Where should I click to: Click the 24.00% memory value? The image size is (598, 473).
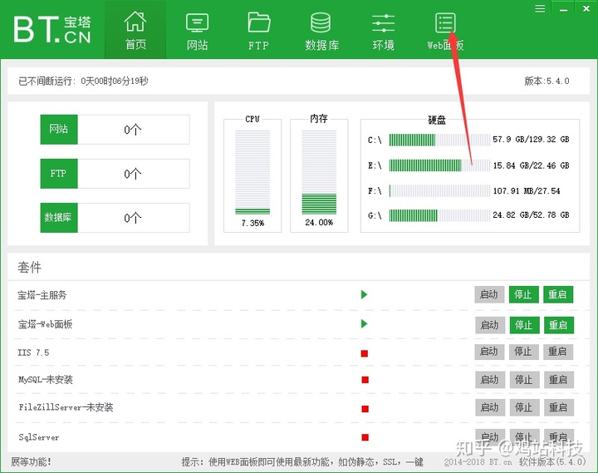tap(319, 223)
